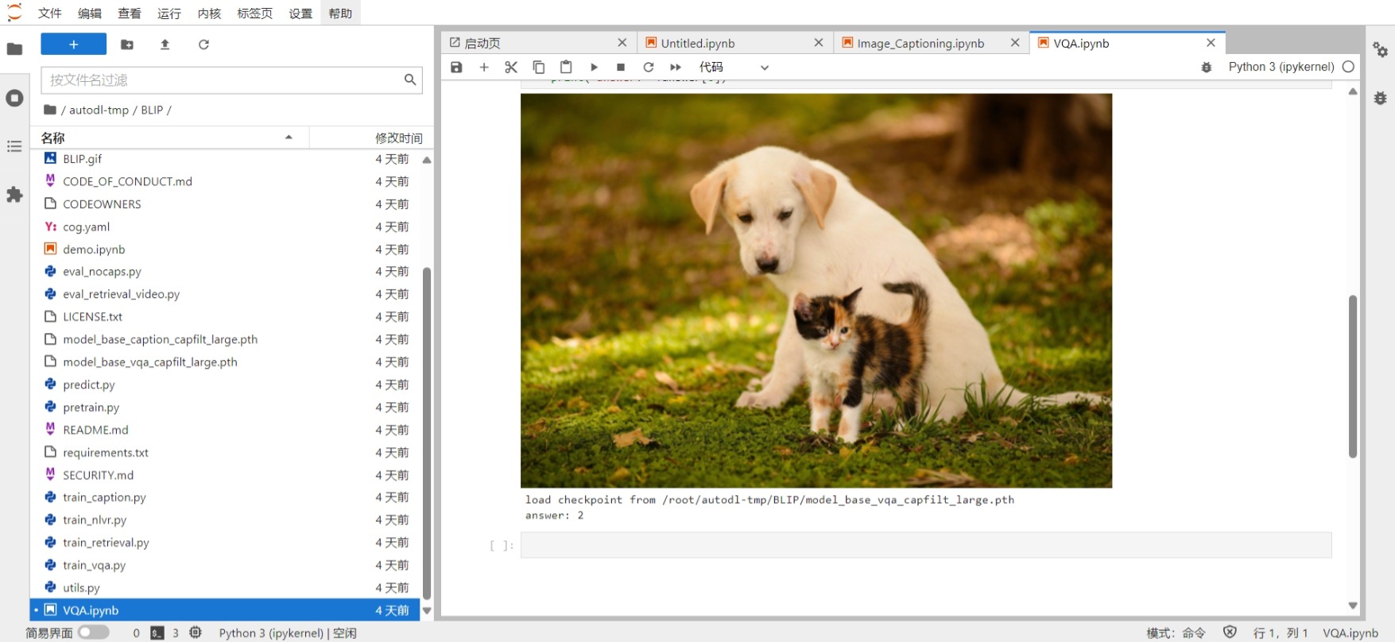Upload files using the upload icon
Viewport: 1395px width, 642px height.
click(x=165, y=44)
